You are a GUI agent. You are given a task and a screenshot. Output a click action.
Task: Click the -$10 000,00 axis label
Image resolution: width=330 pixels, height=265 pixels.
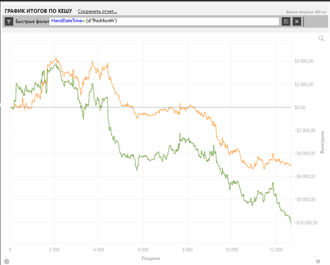click(x=306, y=223)
